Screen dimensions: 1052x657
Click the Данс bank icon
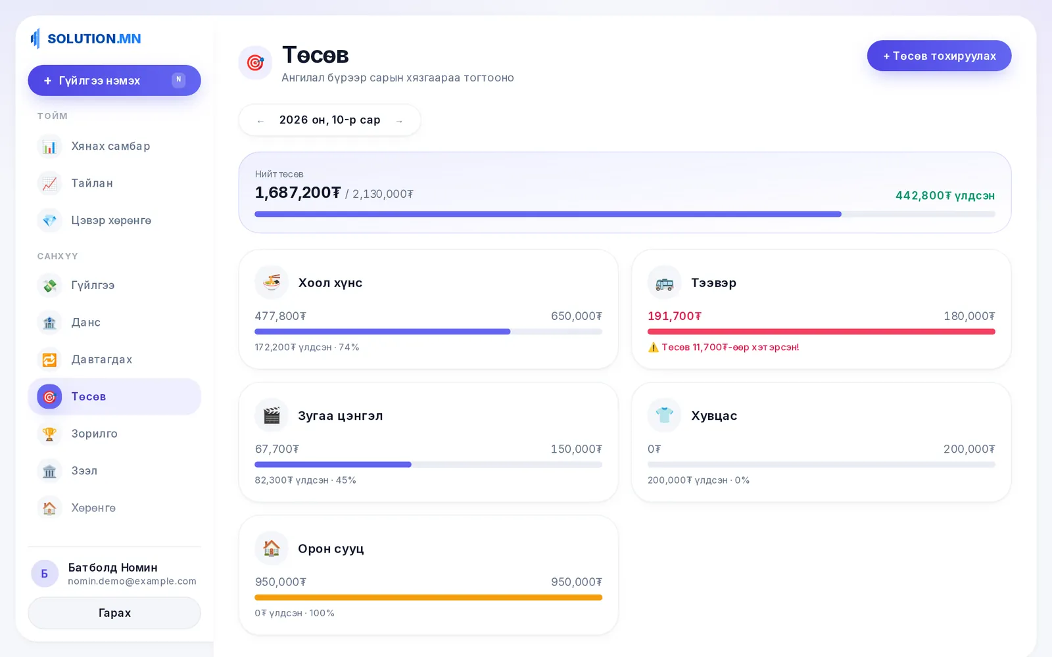click(49, 323)
